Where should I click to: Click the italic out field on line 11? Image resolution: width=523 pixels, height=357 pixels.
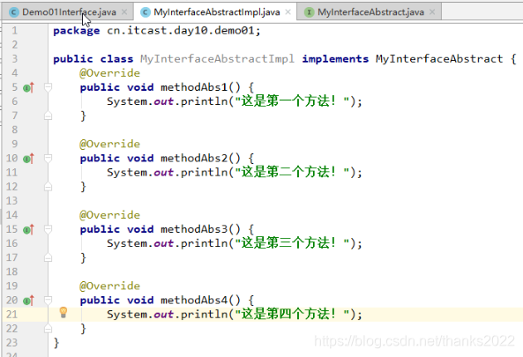(163, 173)
